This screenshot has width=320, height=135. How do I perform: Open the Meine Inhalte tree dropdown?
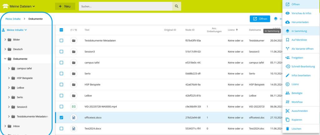click(x=17, y=30)
